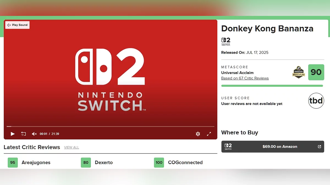Open the View All critic reviews link
Screen dimensions: 330x185
71,147
